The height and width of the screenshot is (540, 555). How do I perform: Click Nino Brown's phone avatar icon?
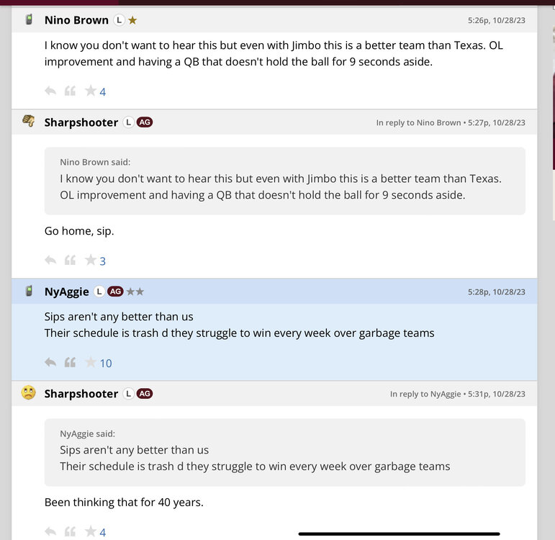point(29,19)
